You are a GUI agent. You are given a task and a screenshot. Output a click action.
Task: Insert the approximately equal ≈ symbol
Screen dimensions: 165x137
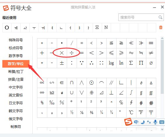tap(131, 53)
